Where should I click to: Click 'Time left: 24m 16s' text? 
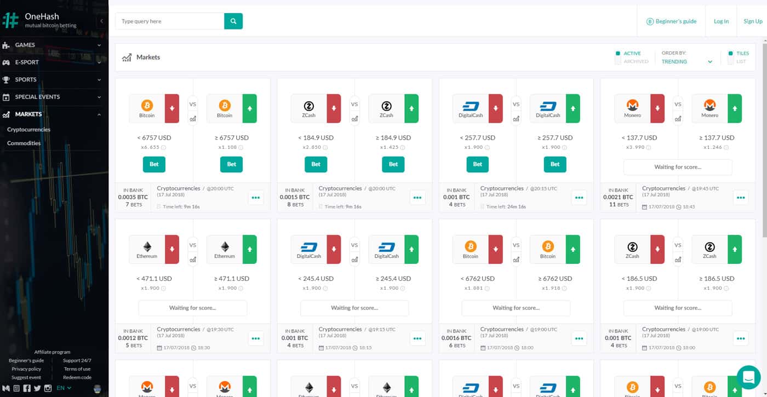[x=507, y=207]
